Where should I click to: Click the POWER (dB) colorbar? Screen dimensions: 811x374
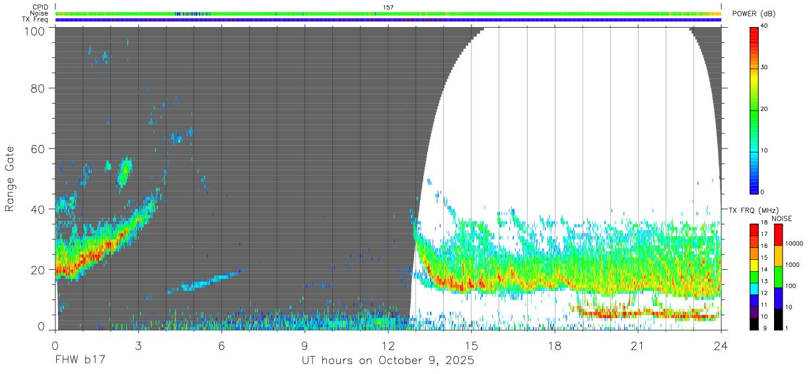(x=754, y=109)
